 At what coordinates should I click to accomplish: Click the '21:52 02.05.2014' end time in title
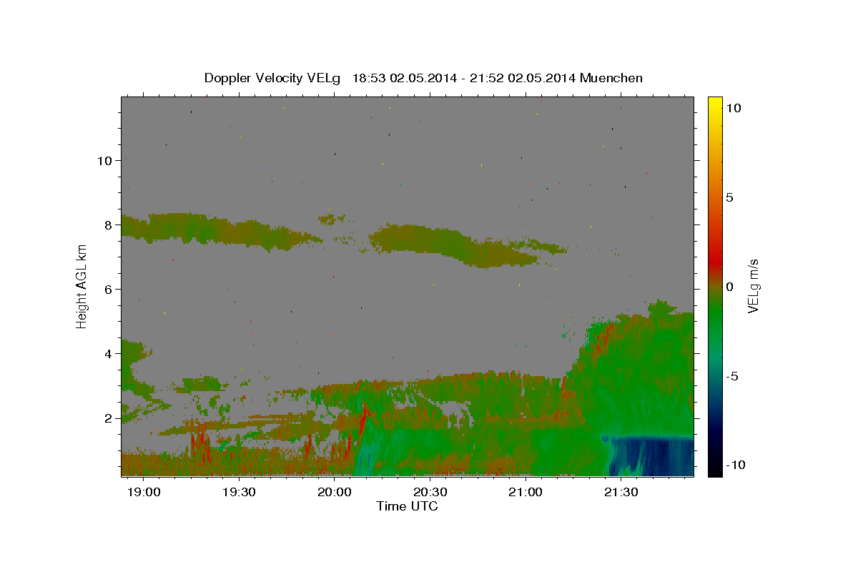click(x=524, y=78)
